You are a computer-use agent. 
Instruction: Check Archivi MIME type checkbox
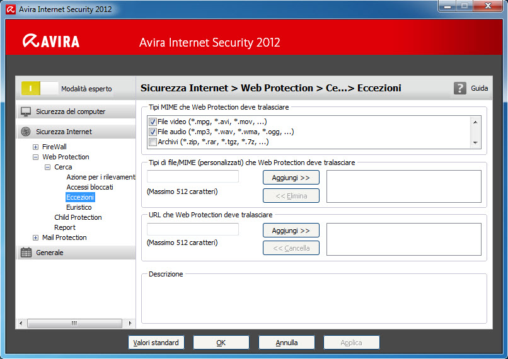tap(153, 142)
